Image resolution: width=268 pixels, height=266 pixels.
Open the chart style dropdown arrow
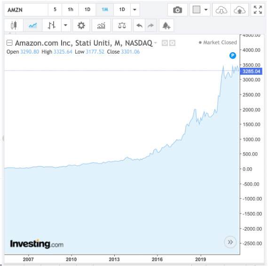66,25
